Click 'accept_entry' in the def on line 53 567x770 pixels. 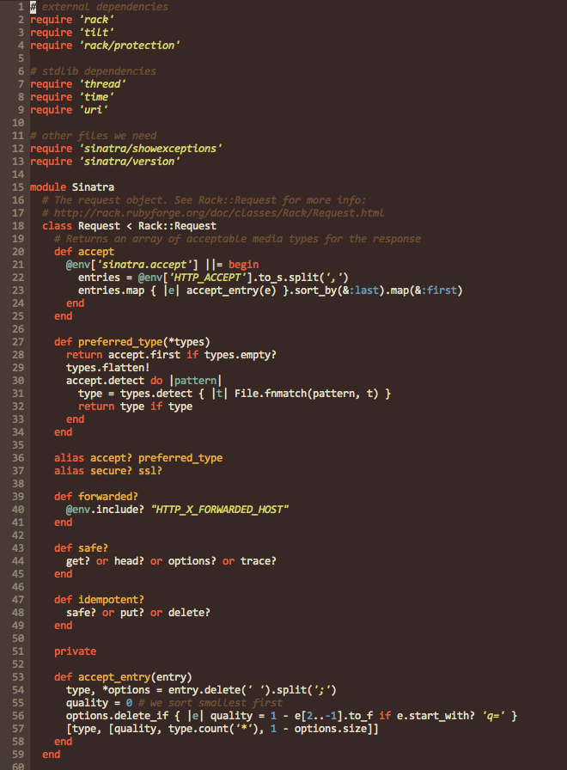pyautogui.click(x=114, y=677)
